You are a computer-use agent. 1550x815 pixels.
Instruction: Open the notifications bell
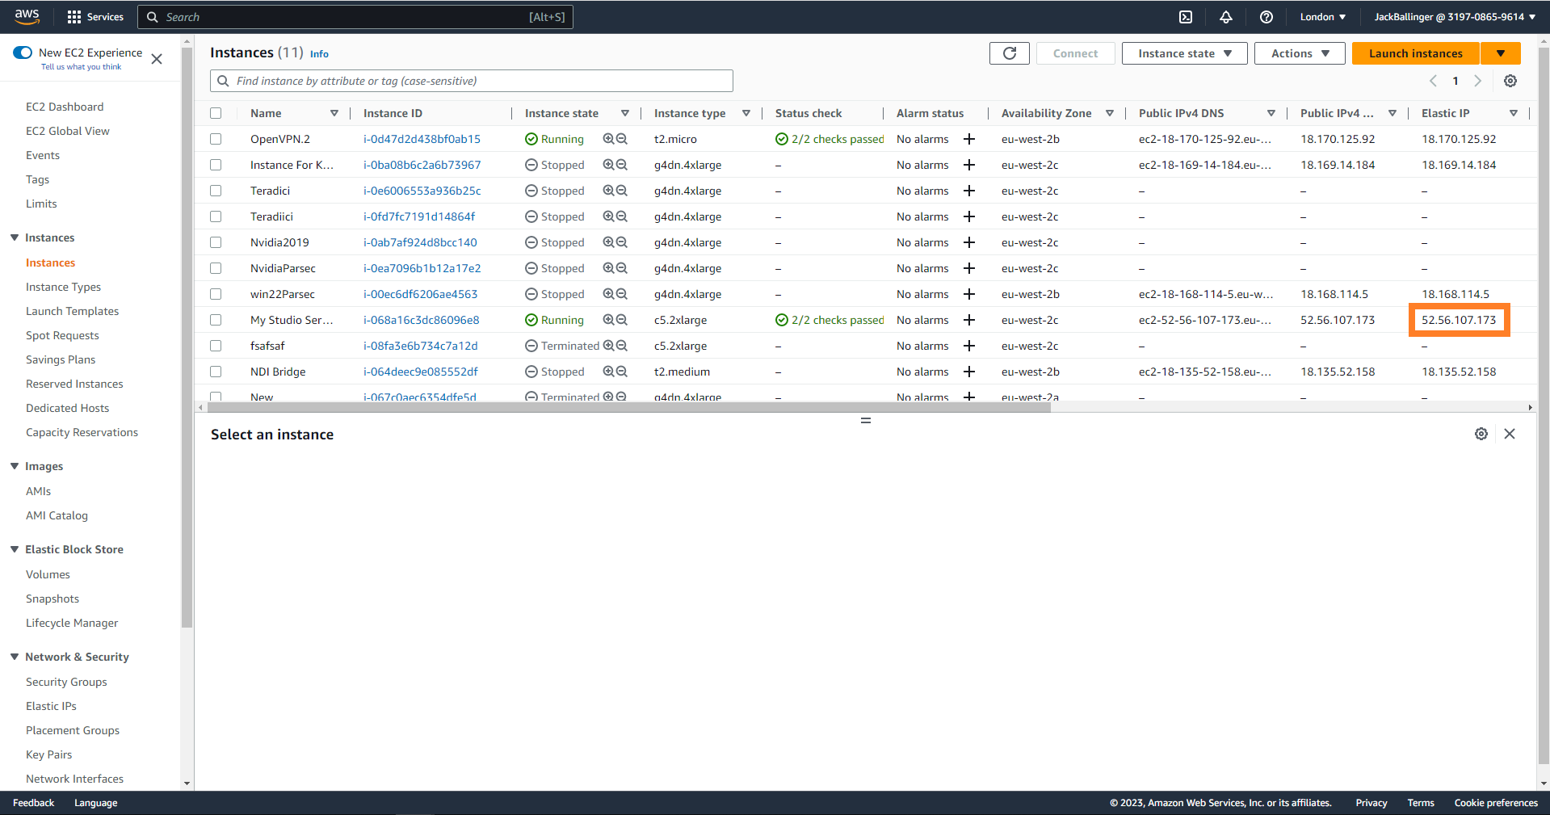coord(1226,17)
